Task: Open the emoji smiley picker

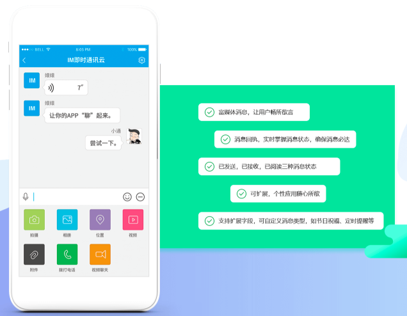Action: (127, 197)
